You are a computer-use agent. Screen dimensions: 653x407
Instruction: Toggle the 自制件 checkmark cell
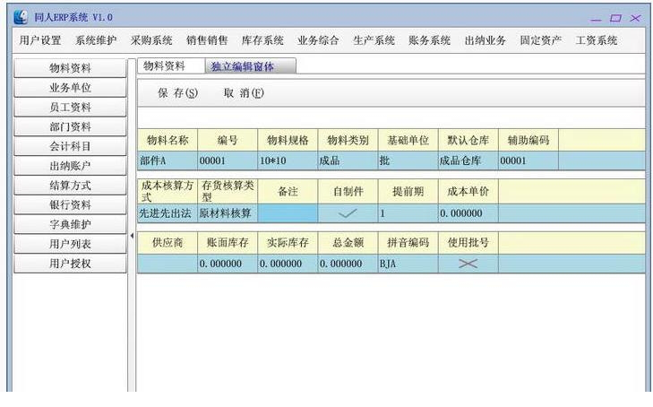(348, 213)
